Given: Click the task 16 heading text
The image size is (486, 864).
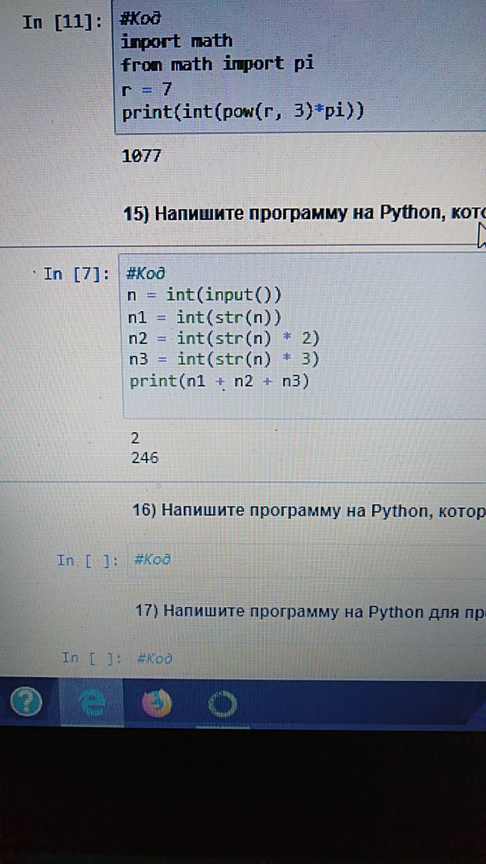Looking at the screenshot, I should pyautogui.click(x=309, y=510).
